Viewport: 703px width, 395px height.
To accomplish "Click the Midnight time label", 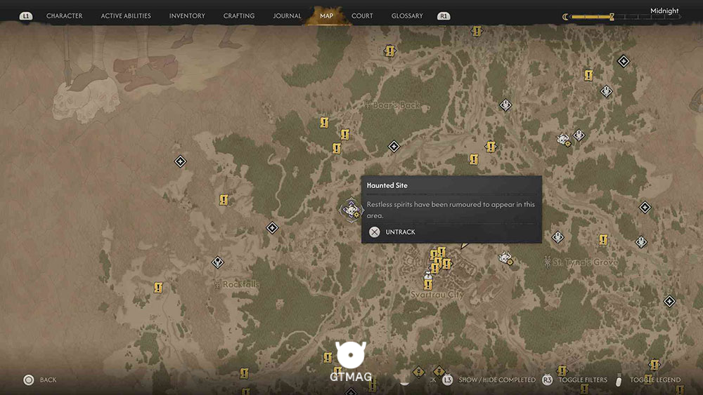I will click(664, 11).
